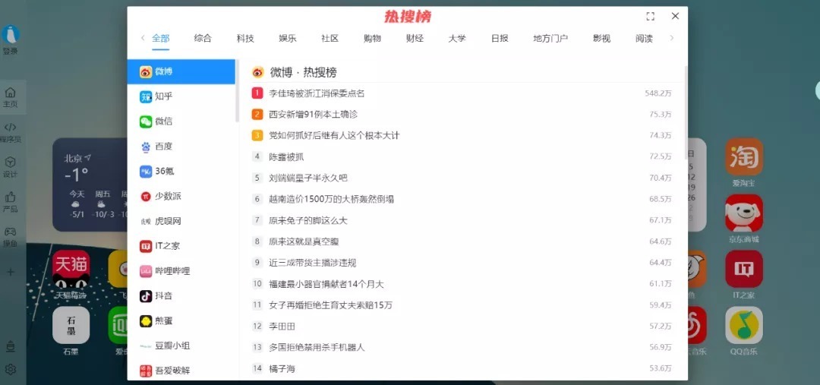820x385 pixels.
Task: Click the hot list vertical scrollbar
Action: click(686, 152)
